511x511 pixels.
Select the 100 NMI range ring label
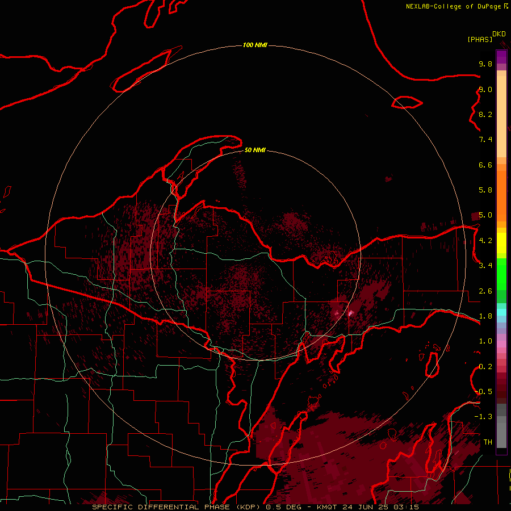255,45
